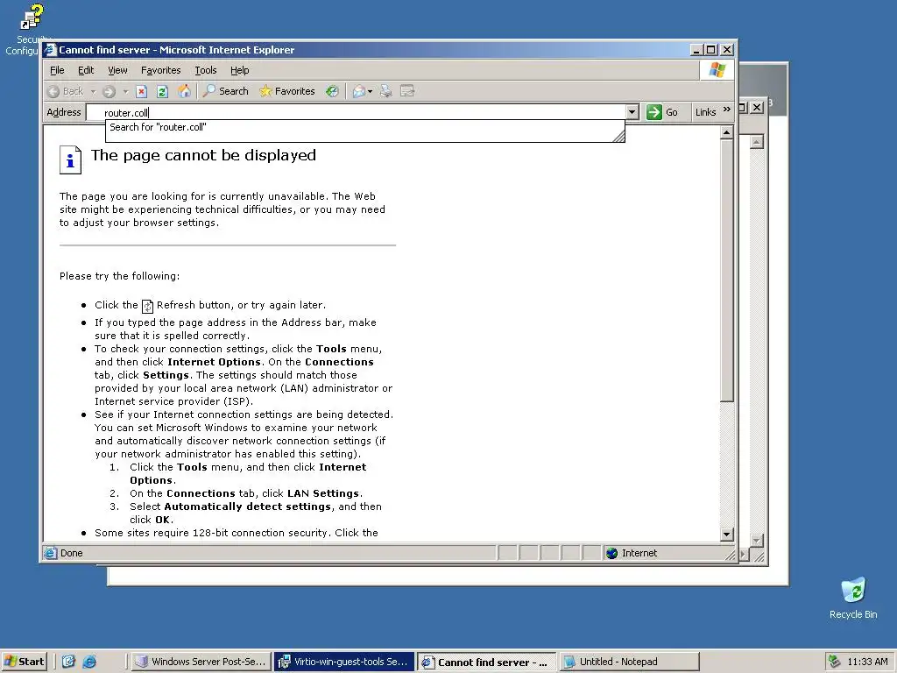Switch to Virtio-win-guest-tools Setup taskbar item
Screen dimensions: 897x673
click(x=343, y=662)
